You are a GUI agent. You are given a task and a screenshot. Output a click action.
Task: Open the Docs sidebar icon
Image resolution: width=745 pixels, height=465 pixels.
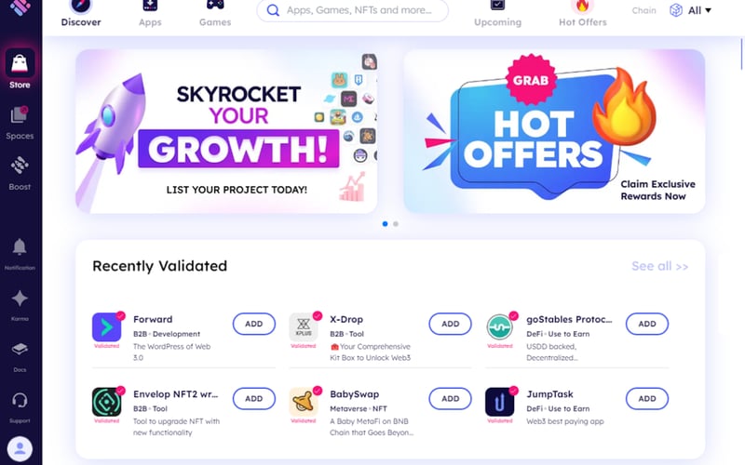[x=20, y=350]
